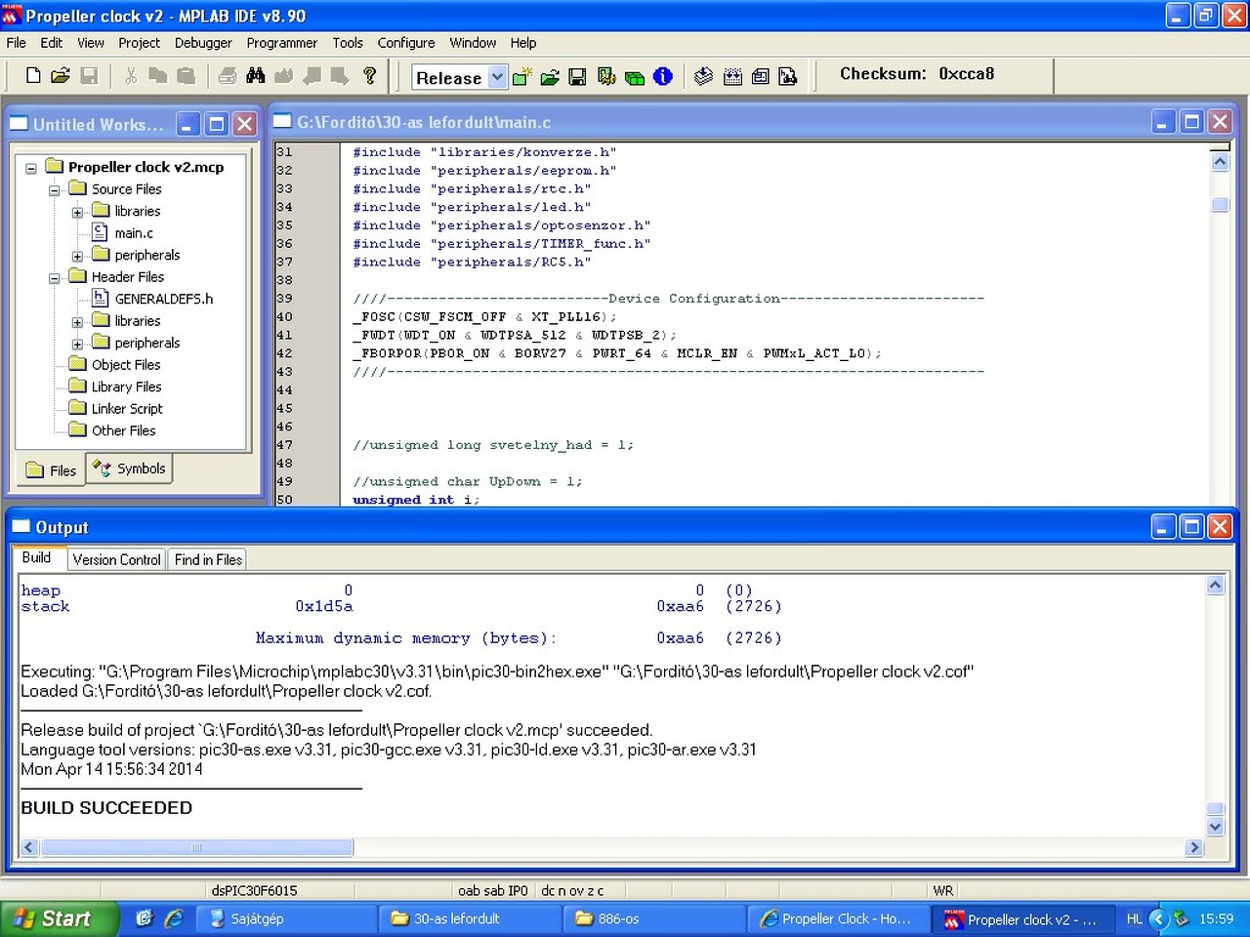This screenshot has height=937, width=1250.
Task: Open Build Options from the toolbar
Action: [606, 77]
